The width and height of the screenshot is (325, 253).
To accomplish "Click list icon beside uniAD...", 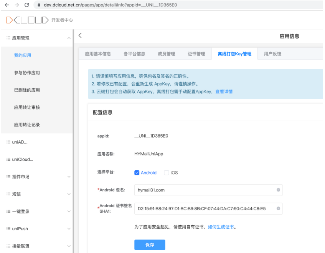I will tap(8, 142).
